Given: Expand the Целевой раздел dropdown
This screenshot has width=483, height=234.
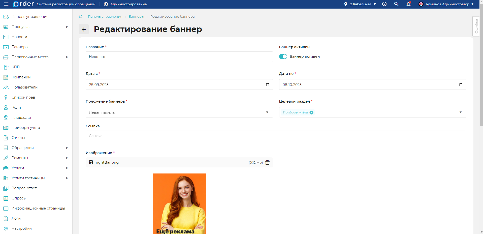Looking at the screenshot, I should coord(460,112).
